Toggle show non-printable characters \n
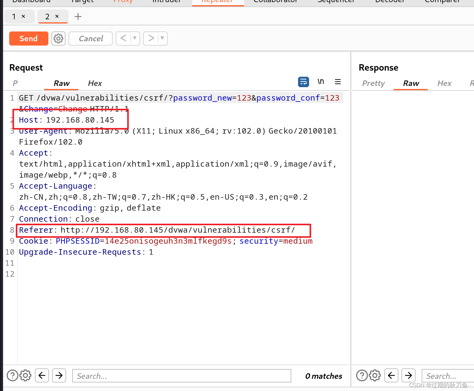The image size is (474, 391). click(321, 82)
